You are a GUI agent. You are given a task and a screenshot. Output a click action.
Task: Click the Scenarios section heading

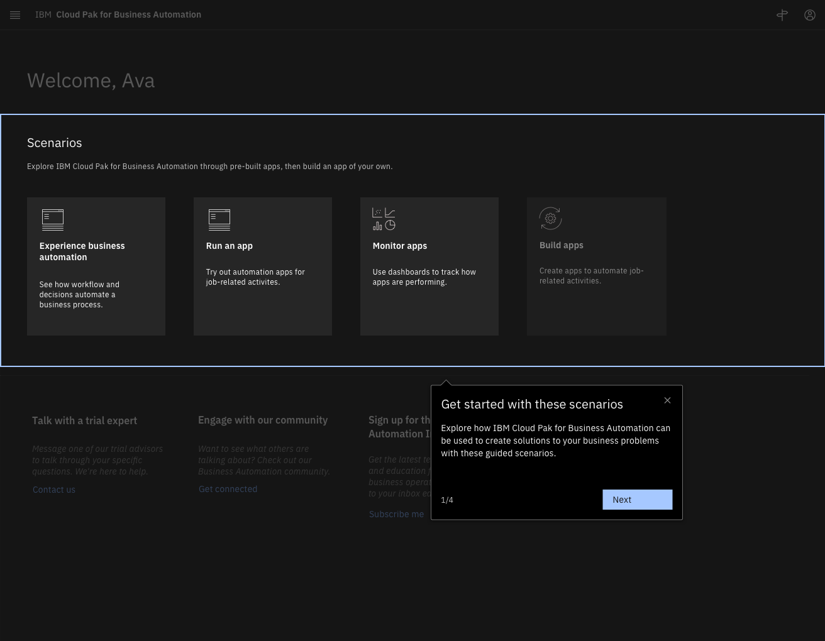click(55, 143)
